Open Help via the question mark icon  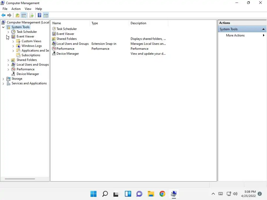(40, 15)
